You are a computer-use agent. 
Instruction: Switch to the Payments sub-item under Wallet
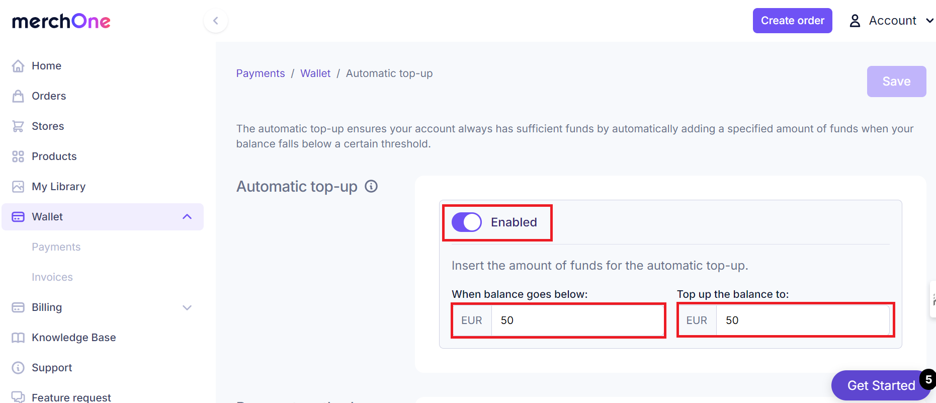pos(56,247)
